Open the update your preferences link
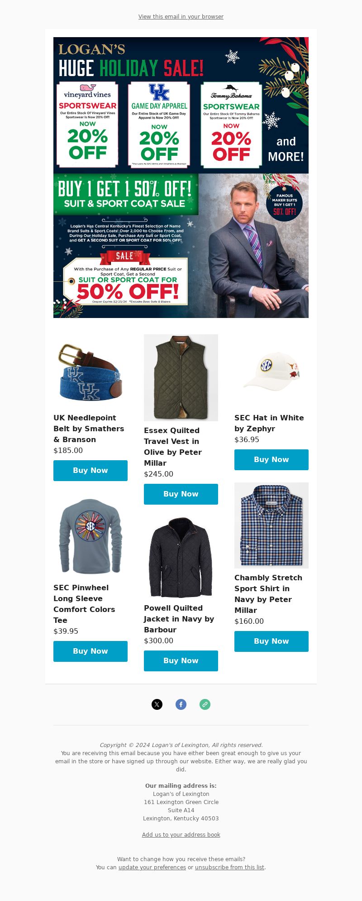This screenshot has height=901, width=362. (152, 867)
